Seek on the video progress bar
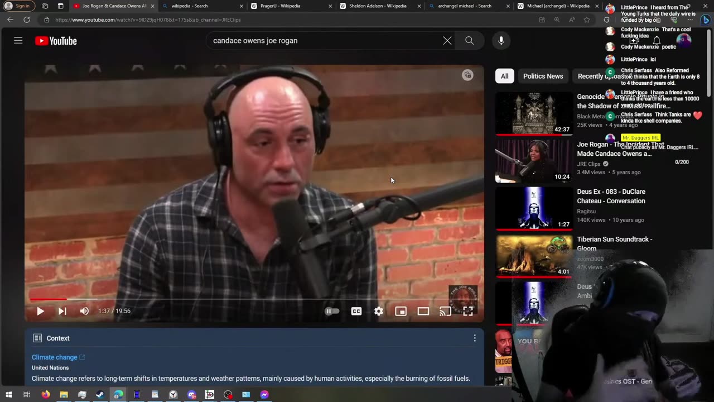Viewport: 714px width, 402px height. pos(254,299)
